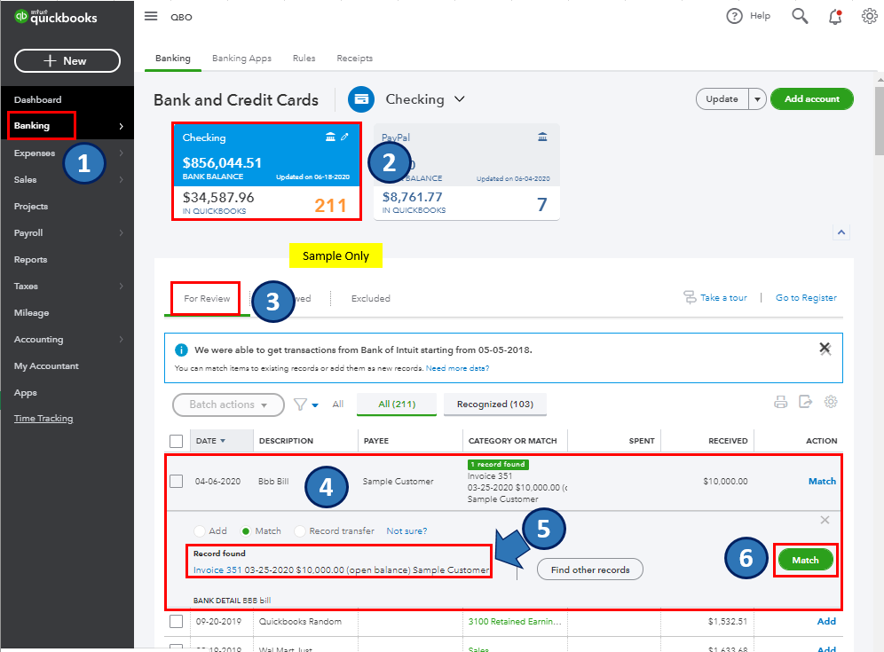Check the box for the Bbb Bill transaction
The image size is (884, 652).
tap(177, 481)
